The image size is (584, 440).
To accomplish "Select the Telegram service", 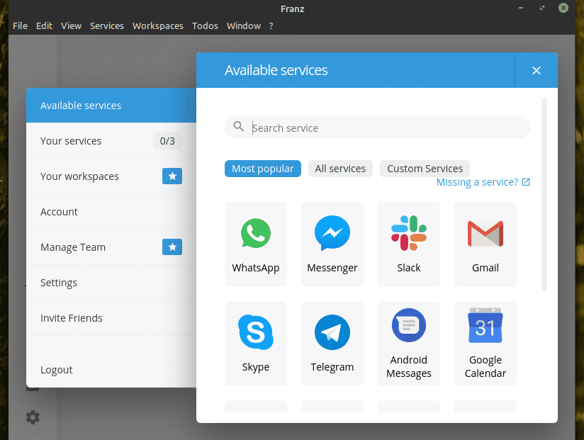I will (332, 343).
